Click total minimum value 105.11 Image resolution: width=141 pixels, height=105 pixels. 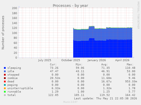click(79, 95)
